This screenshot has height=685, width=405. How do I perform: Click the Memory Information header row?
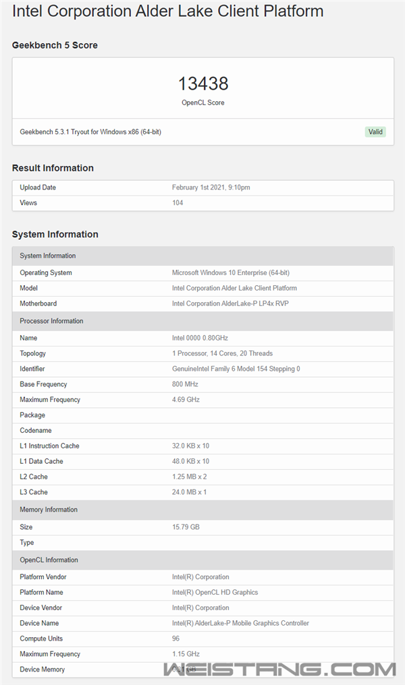203,510
